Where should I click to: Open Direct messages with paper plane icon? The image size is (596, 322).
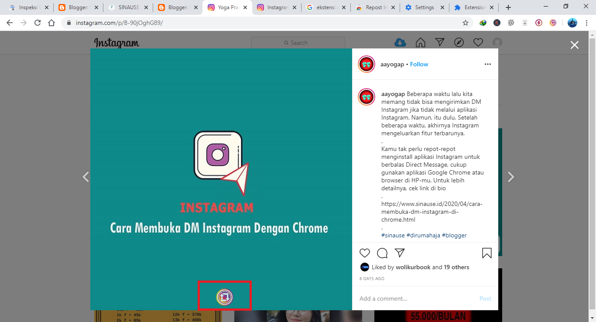(x=439, y=42)
